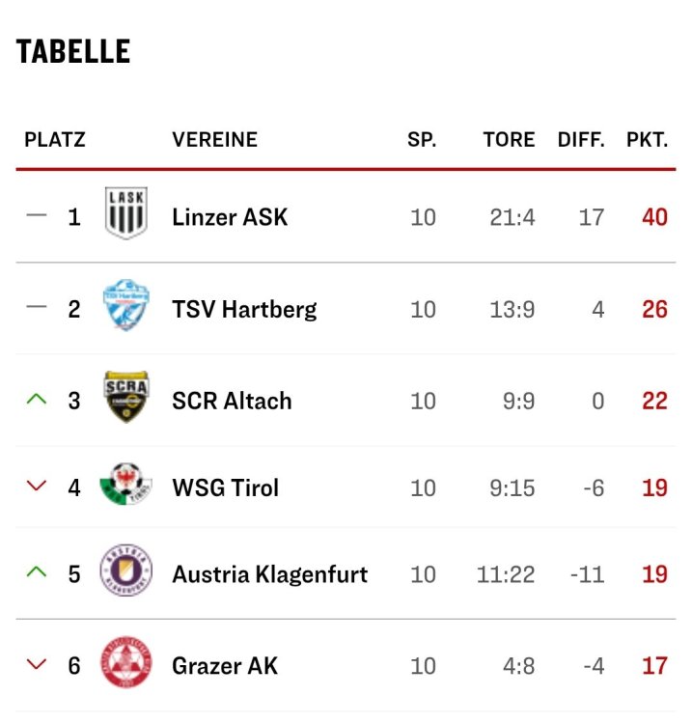Click the VEREINE column header
This screenshot has width=692, height=724.
click(214, 140)
